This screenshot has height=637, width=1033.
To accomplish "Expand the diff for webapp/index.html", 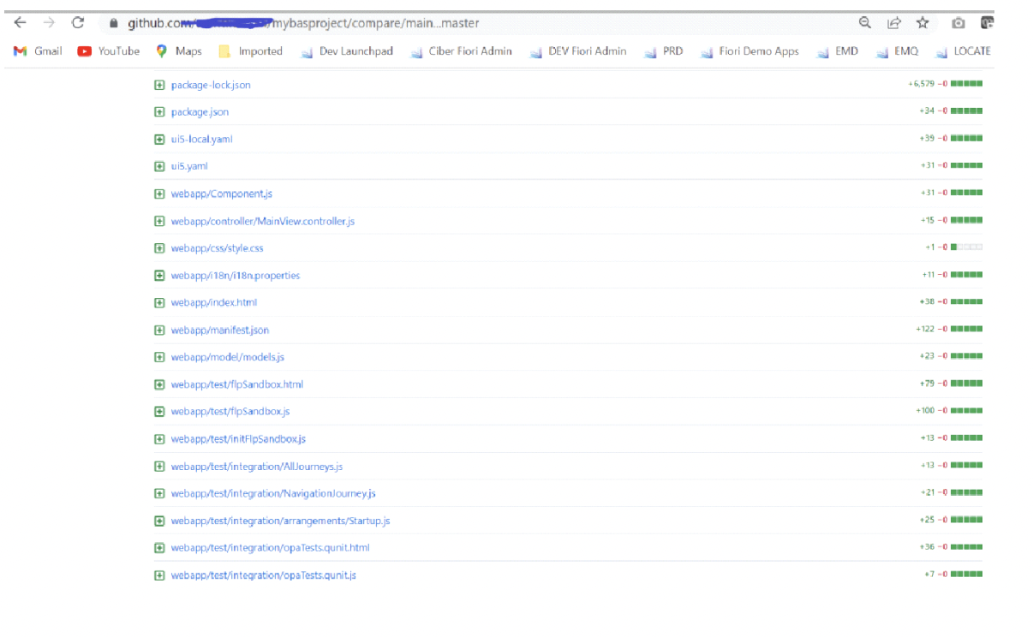I will coord(159,302).
